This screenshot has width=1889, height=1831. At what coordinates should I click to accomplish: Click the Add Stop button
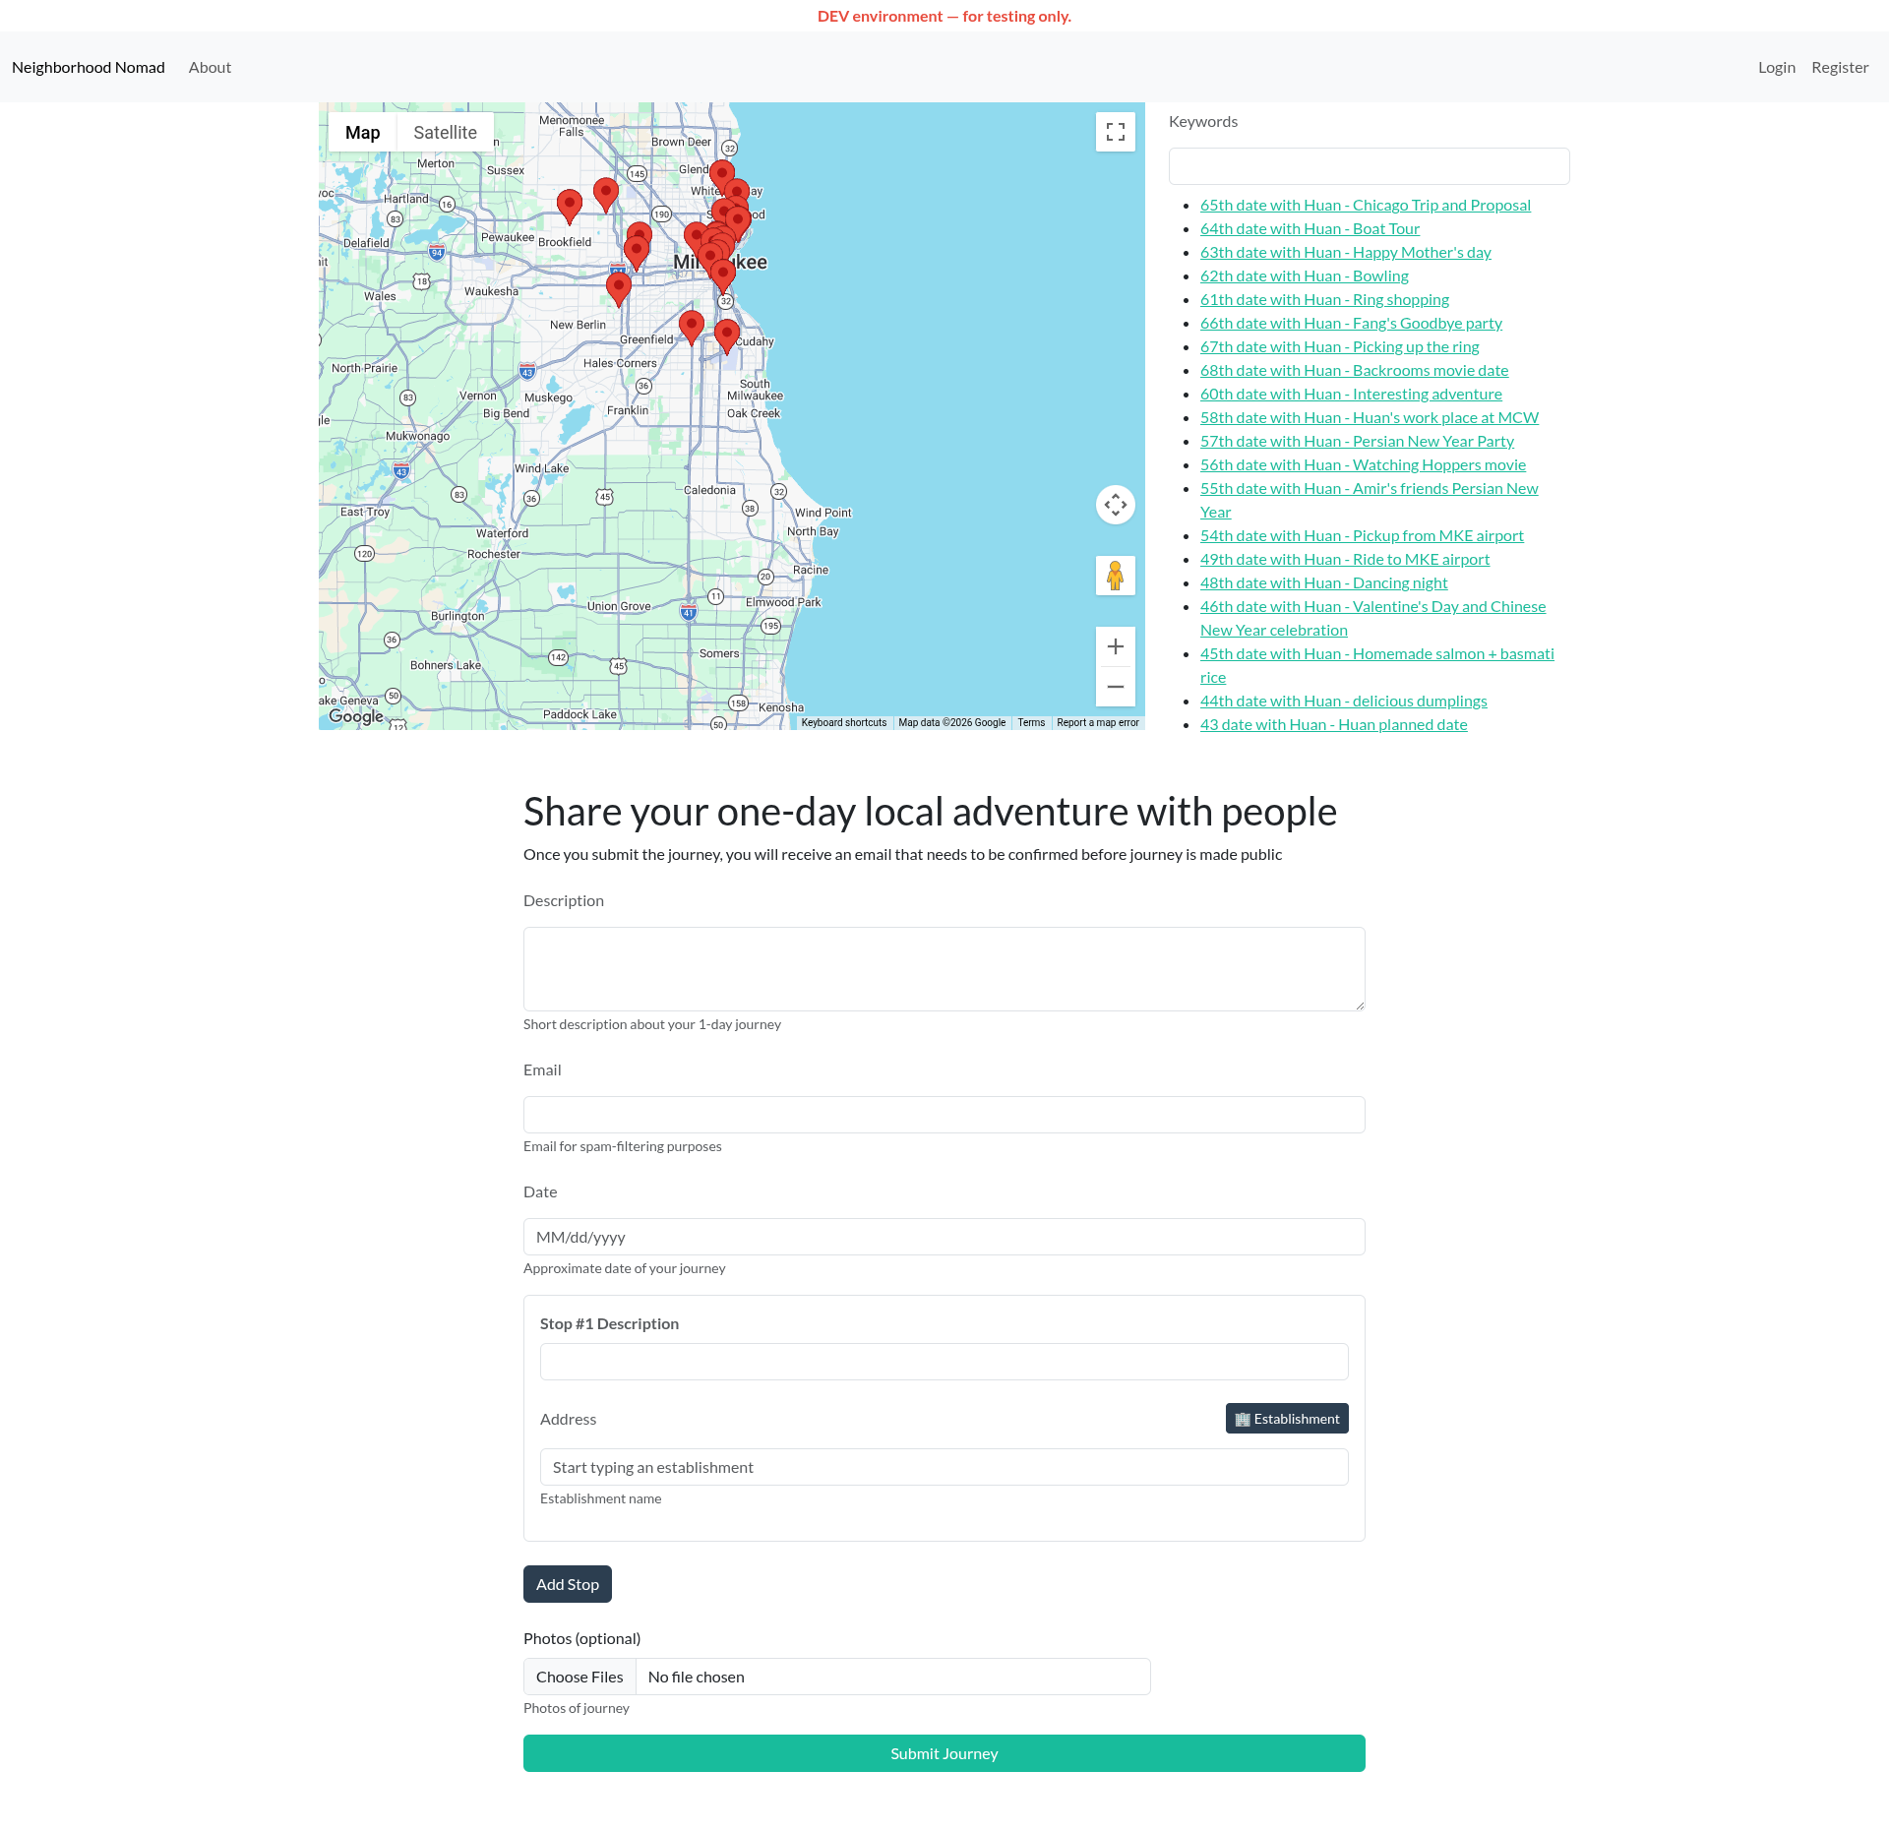pyautogui.click(x=568, y=1584)
